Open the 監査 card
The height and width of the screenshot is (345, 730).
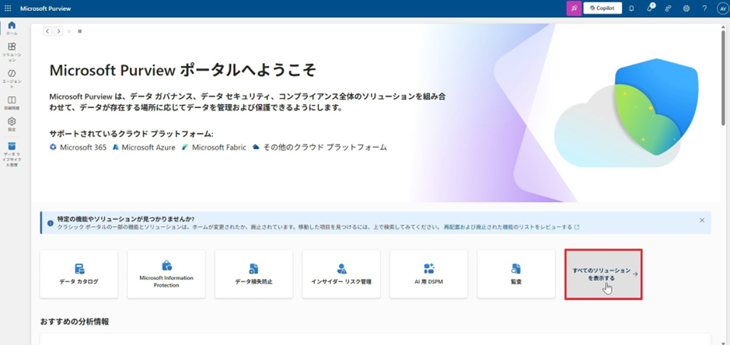point(516,274)
